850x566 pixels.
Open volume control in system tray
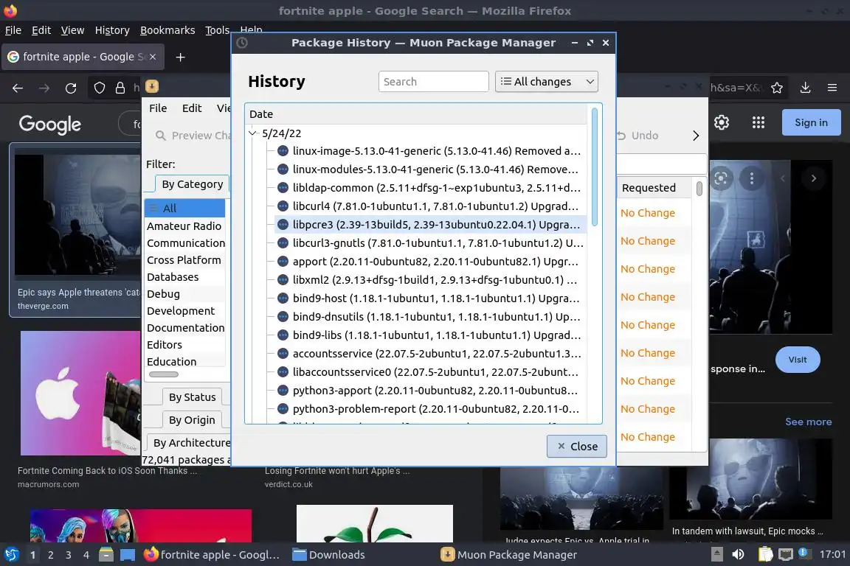click(738, 555)
